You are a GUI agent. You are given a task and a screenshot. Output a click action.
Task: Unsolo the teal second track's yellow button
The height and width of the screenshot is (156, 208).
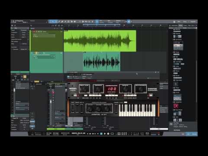tap(36, 53)
